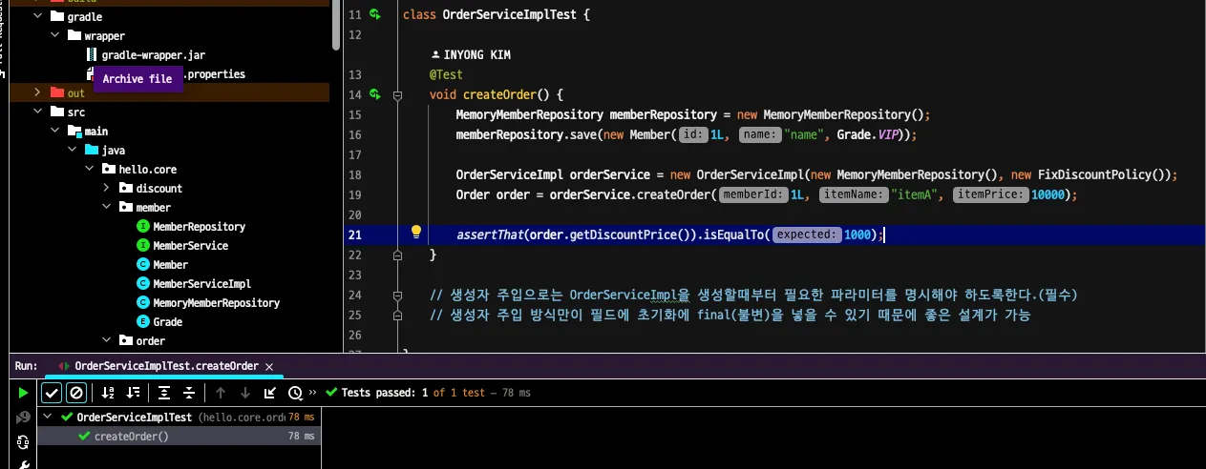The image size is (1206, 469).
Task: Open wrench settings icon in Run panel
Action: pyautogui.click(x=23, y=465)
